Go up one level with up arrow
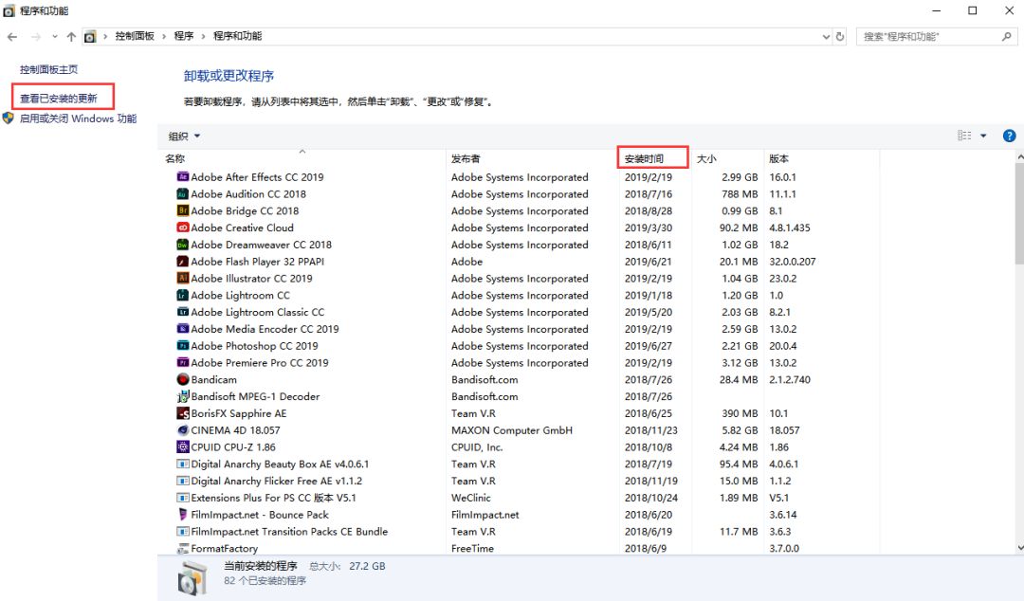Screen dimensions: 1024x601 (71, 37)
